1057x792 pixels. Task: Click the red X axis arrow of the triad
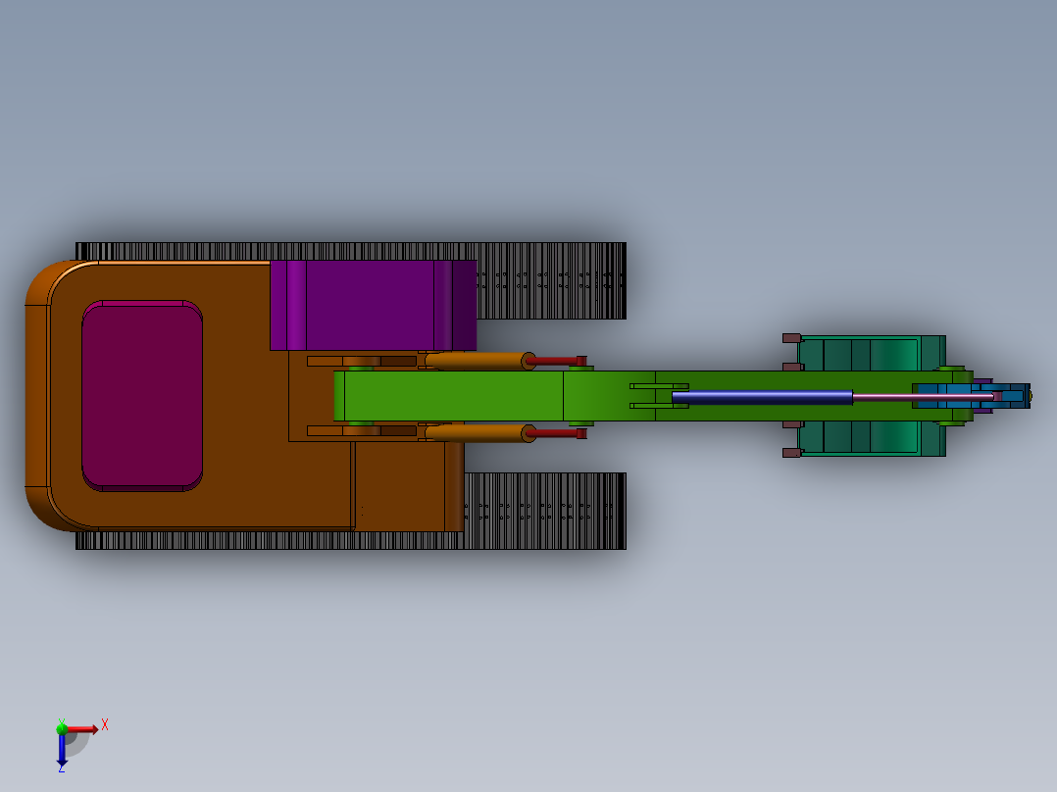point(82,728)
